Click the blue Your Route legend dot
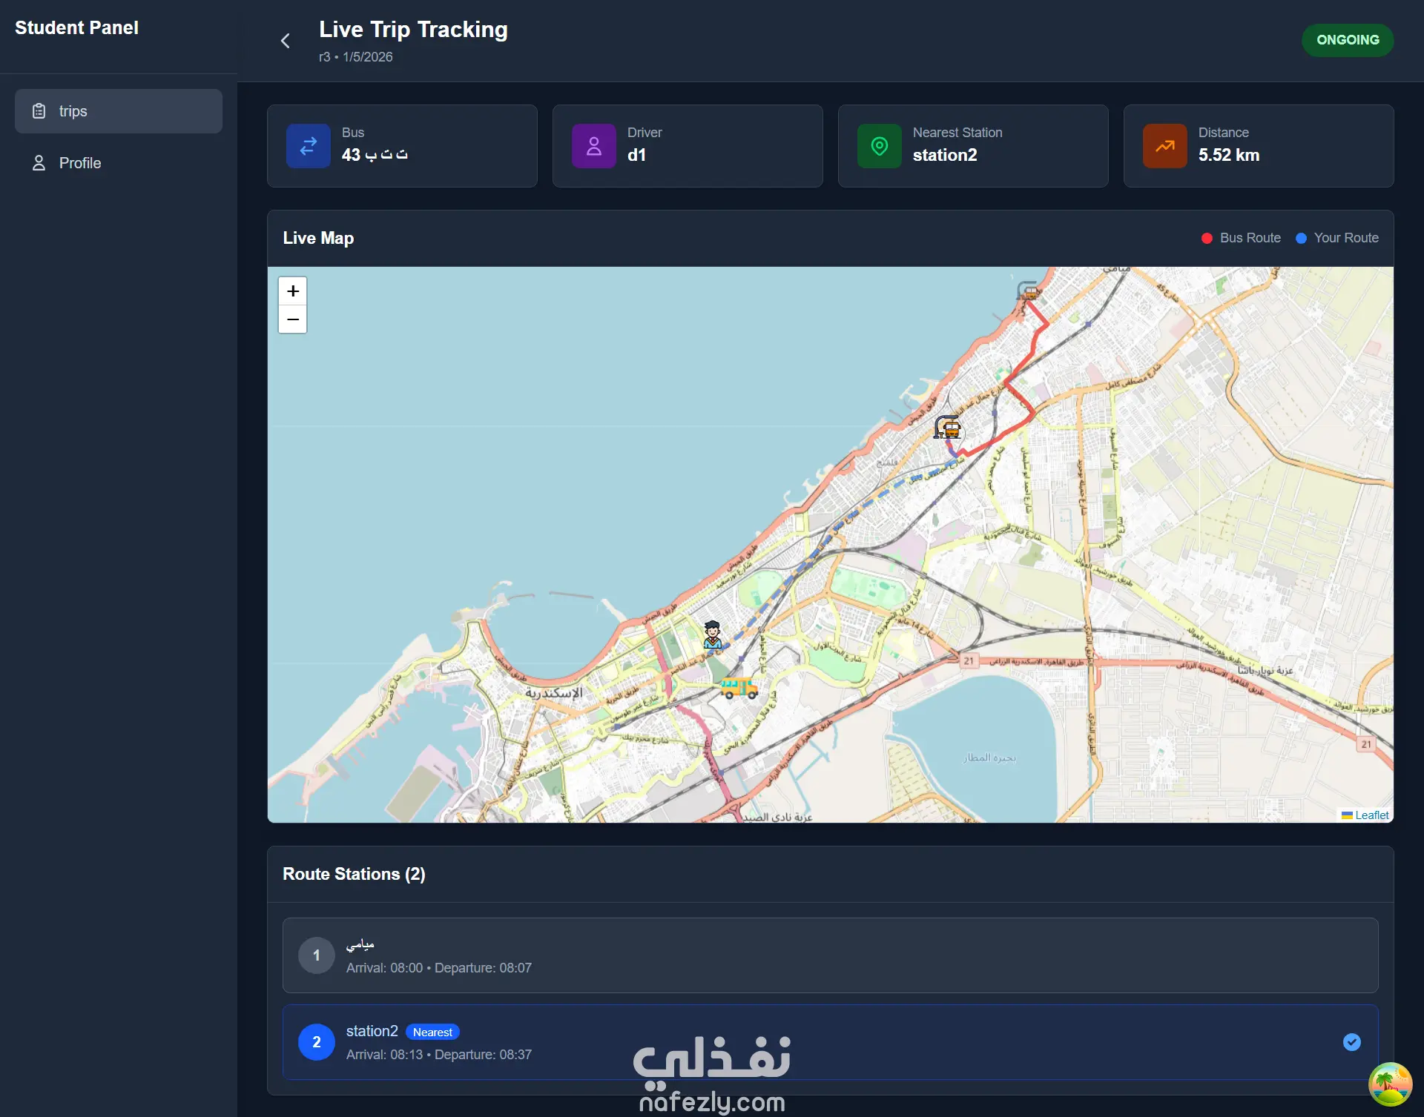The width and height of the screenshot is (1424, 1117). coord(1301,238)
